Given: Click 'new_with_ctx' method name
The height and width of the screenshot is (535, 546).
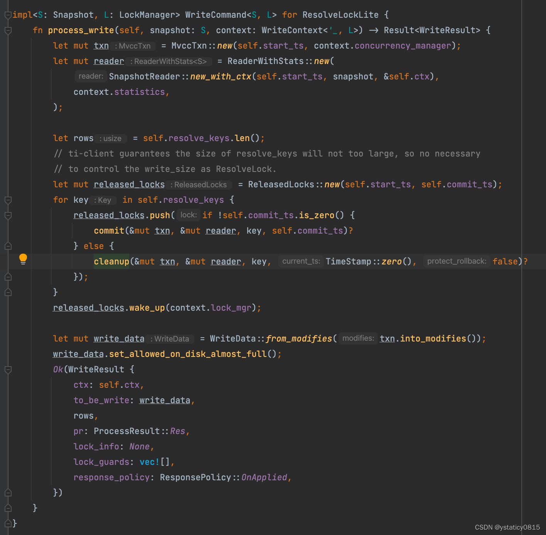Looking at the screenshot, I should [221, 77].
